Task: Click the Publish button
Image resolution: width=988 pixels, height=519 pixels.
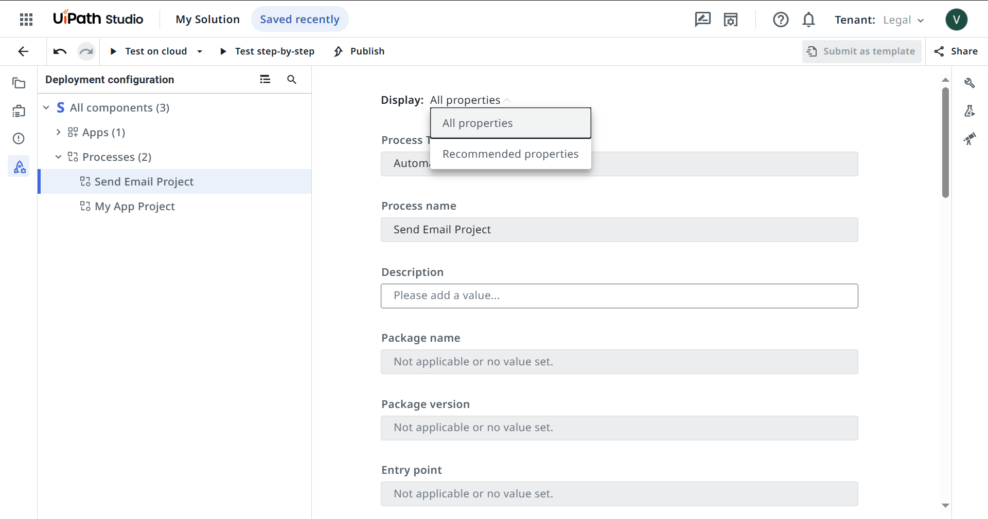Action: pos(359,51)
